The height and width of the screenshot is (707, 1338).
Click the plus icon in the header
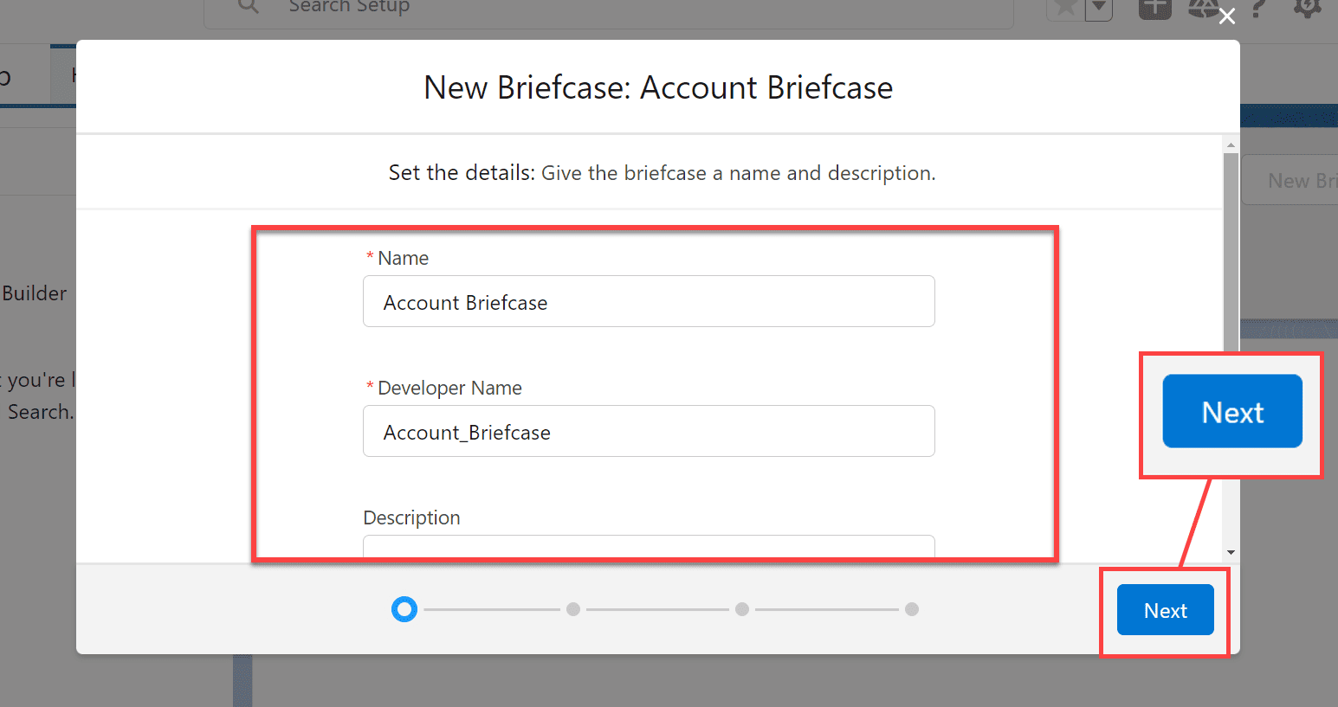click(x=1155, y=9)
